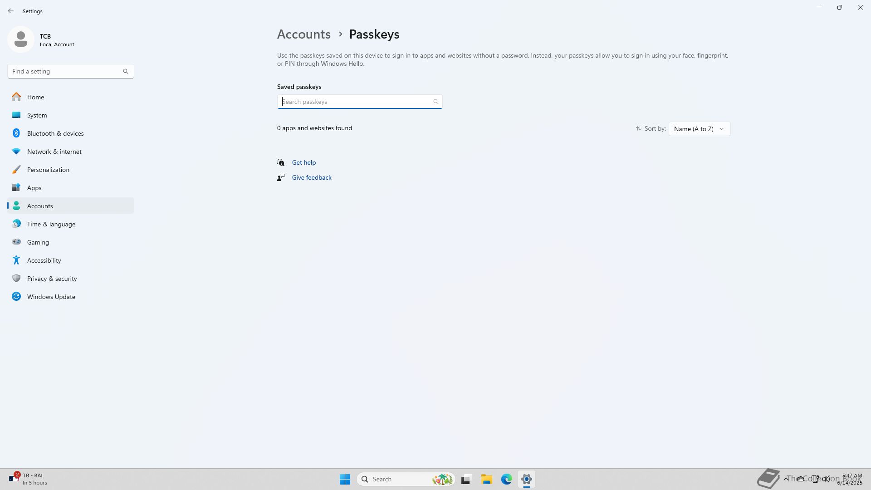Click the search icon in Search passkeys

435,102
